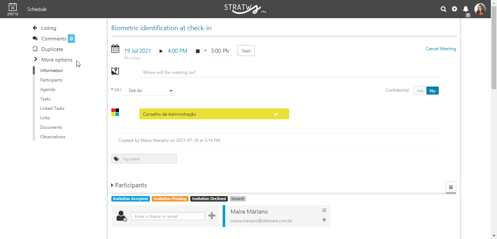497x239 pixels.
Task: Jump to Links section
Action: [45, 118]
